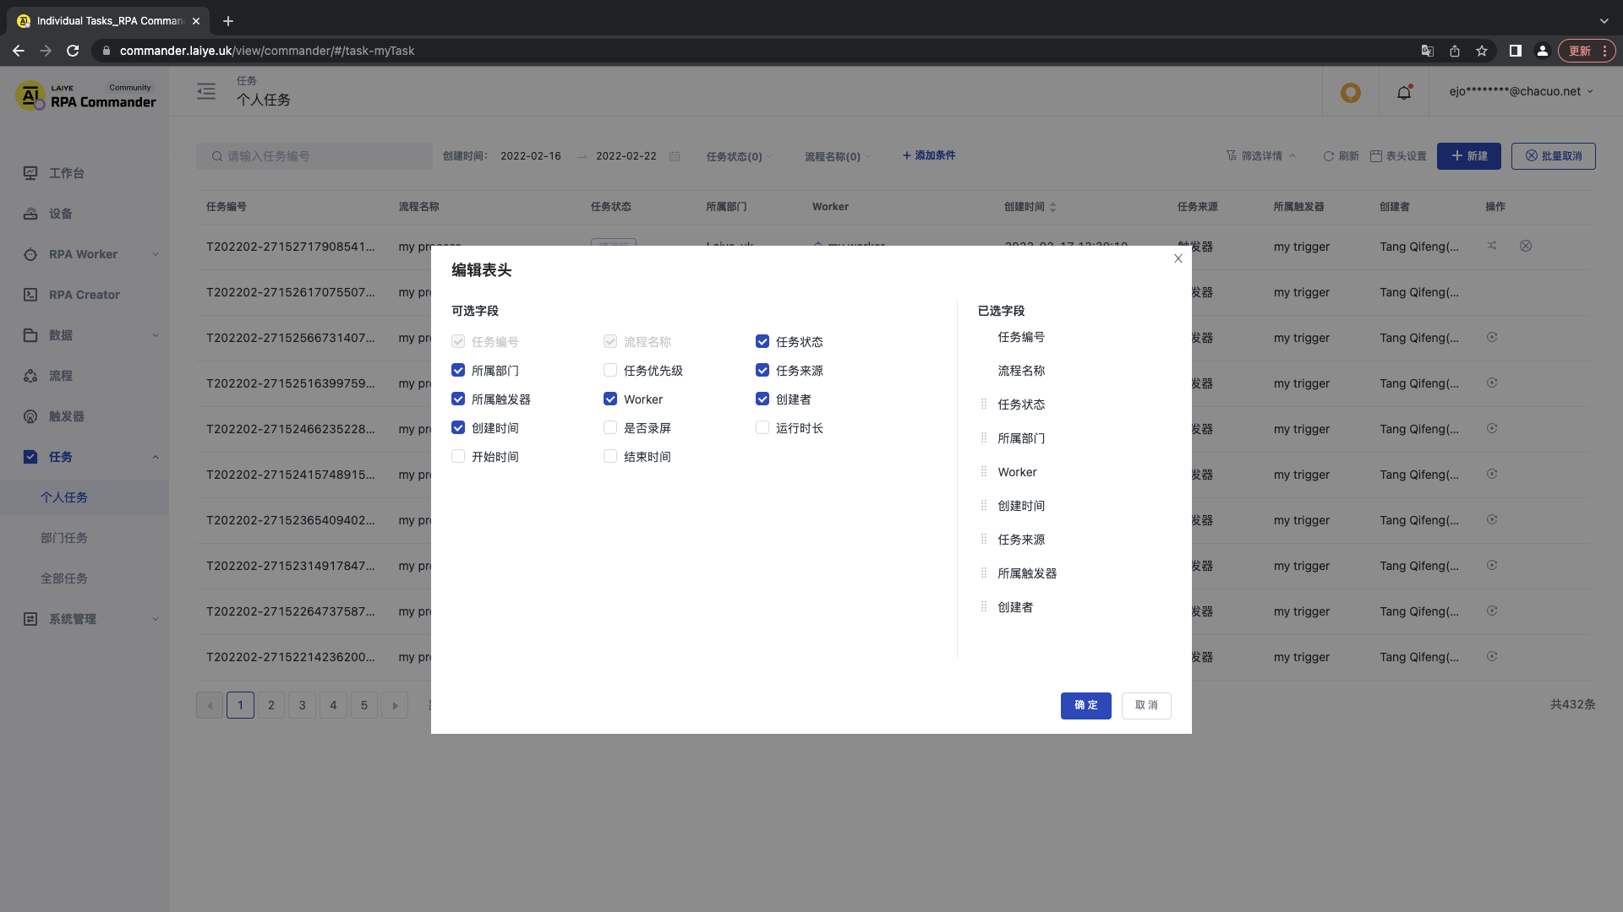The height and width of the screenshot is (912, 1623).
Task: Bookmark this page with the star icon
Action: pos(1482,51)
